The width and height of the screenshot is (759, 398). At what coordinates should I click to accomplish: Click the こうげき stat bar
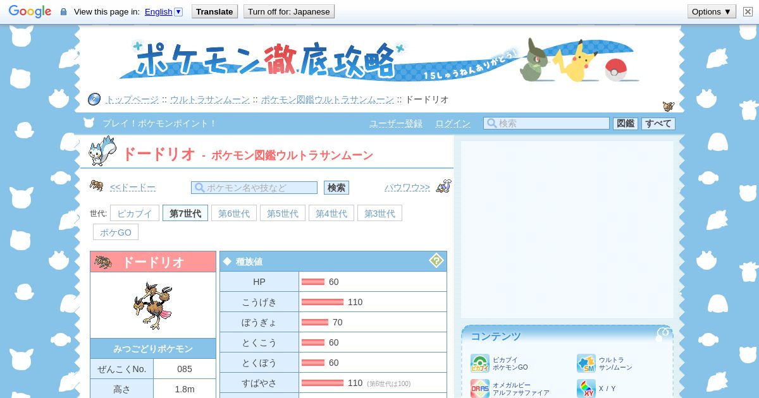tap(323, 302)
